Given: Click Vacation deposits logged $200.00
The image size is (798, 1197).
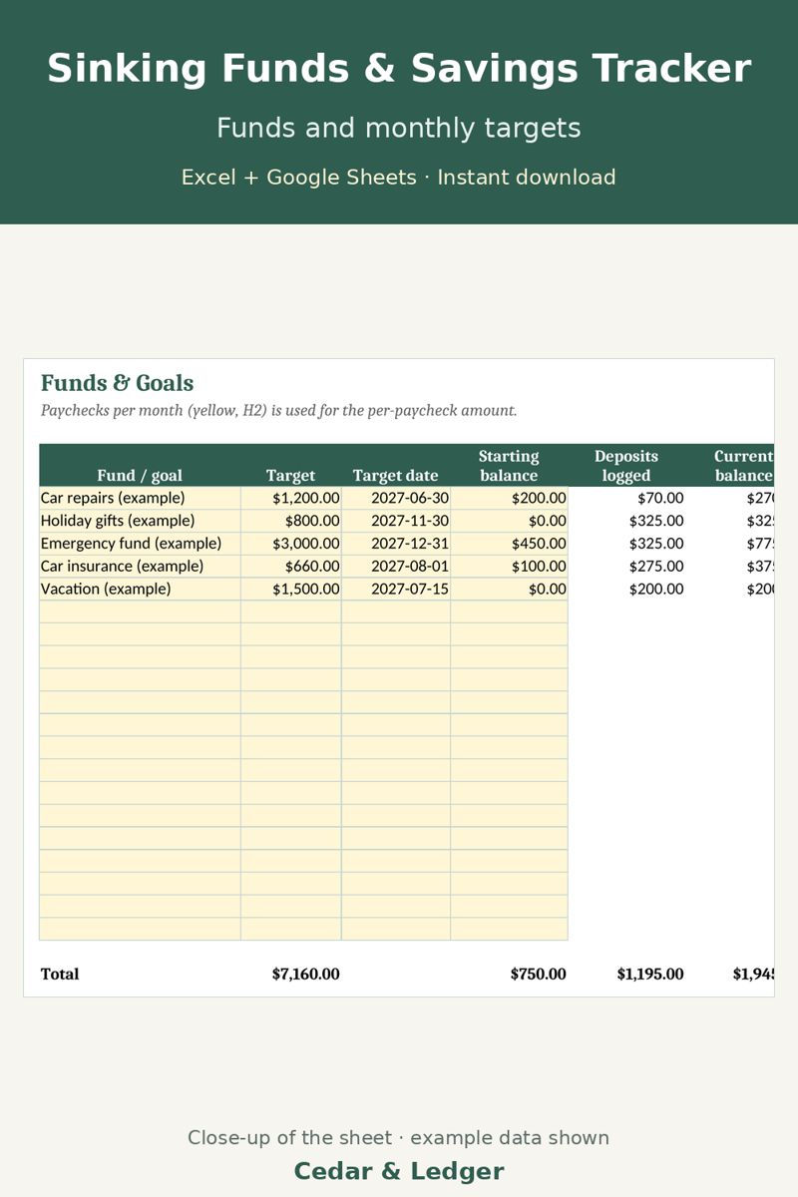Looking at the screenshot, I should click(626, 589).
